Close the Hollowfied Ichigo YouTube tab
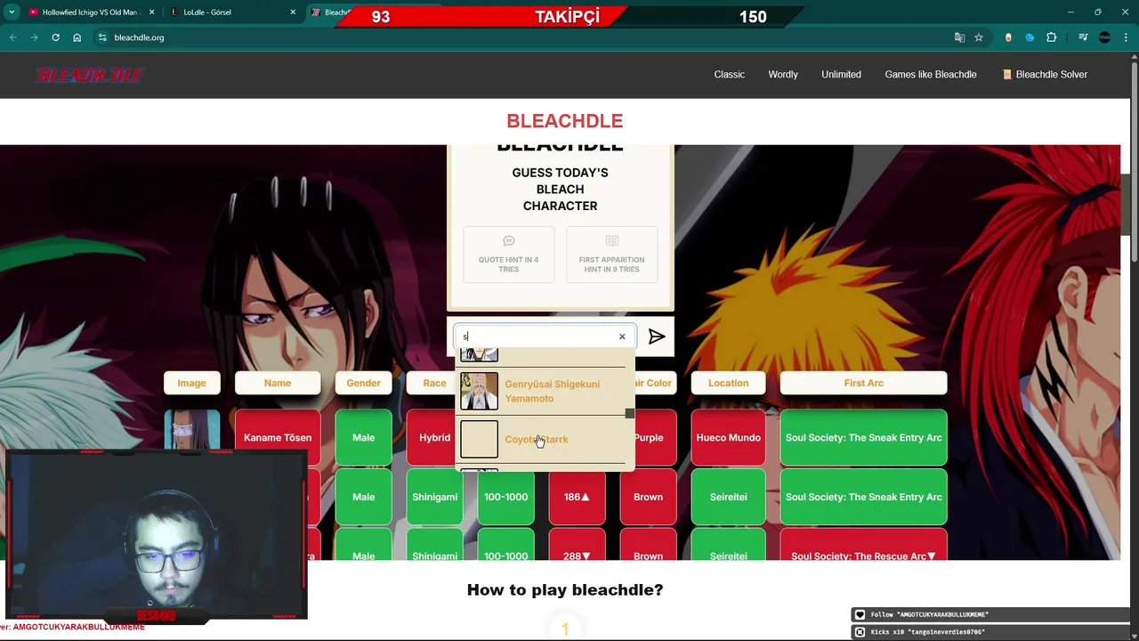This screenshot has width=1139, height=641. click(x=152, y=12)
